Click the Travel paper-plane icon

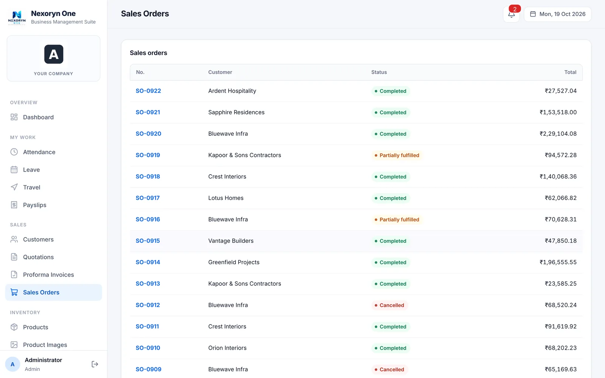14,187
